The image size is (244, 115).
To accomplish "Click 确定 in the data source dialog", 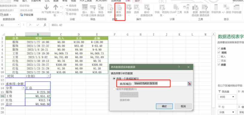I will [x=164, y=106].
